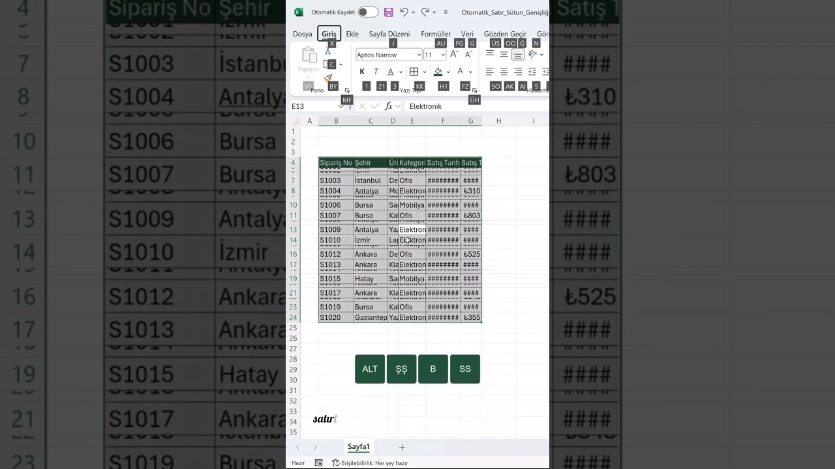Viewport: 835px width, 469px height.
Task: Open the Name Box dropdown arrow
Action: tap(341, 106)
